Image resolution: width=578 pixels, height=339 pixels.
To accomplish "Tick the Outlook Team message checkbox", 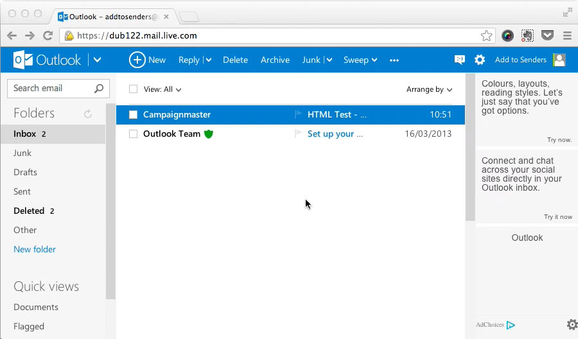I will pos(133,134).
